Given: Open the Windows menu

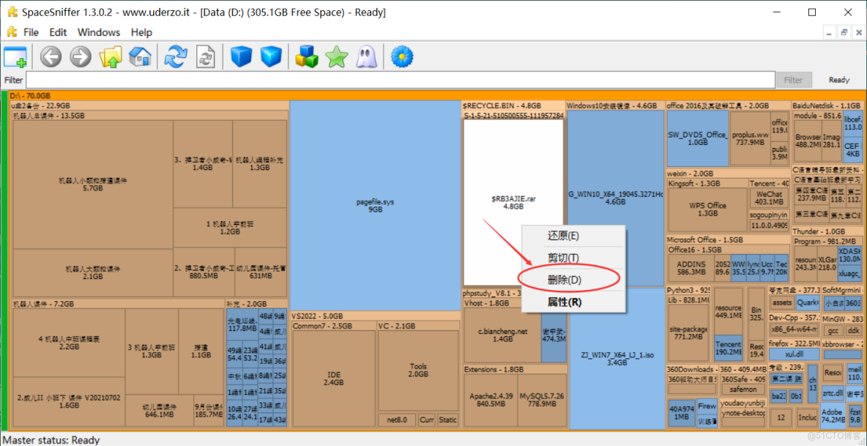Looking at the screenshot, I should click(x=98, y=32).
